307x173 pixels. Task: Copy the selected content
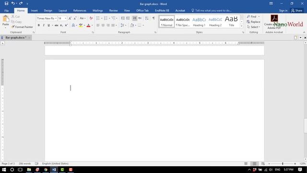16,22
